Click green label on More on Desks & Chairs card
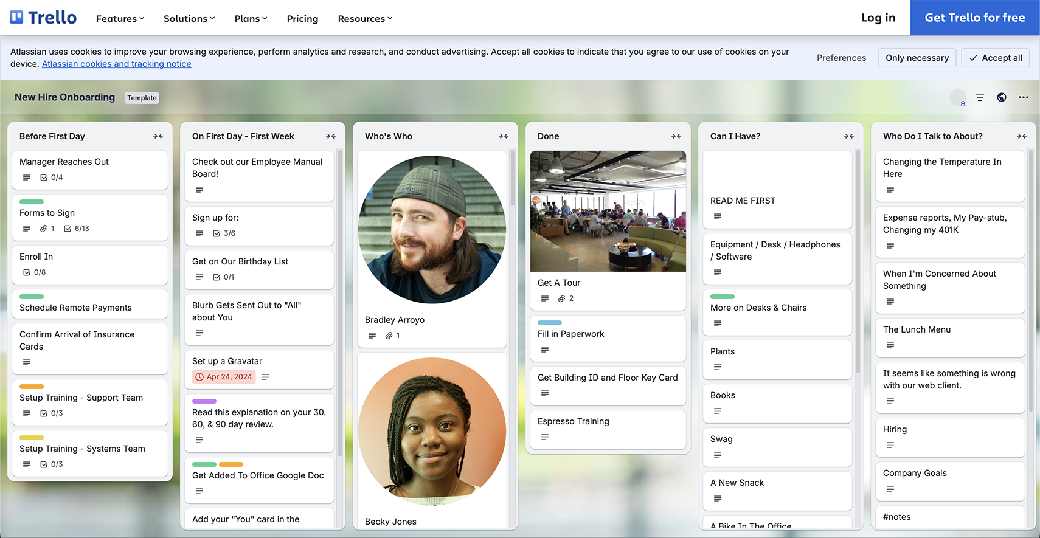The width and height of the screenshot is (1040, 538). tap(723, 297)
